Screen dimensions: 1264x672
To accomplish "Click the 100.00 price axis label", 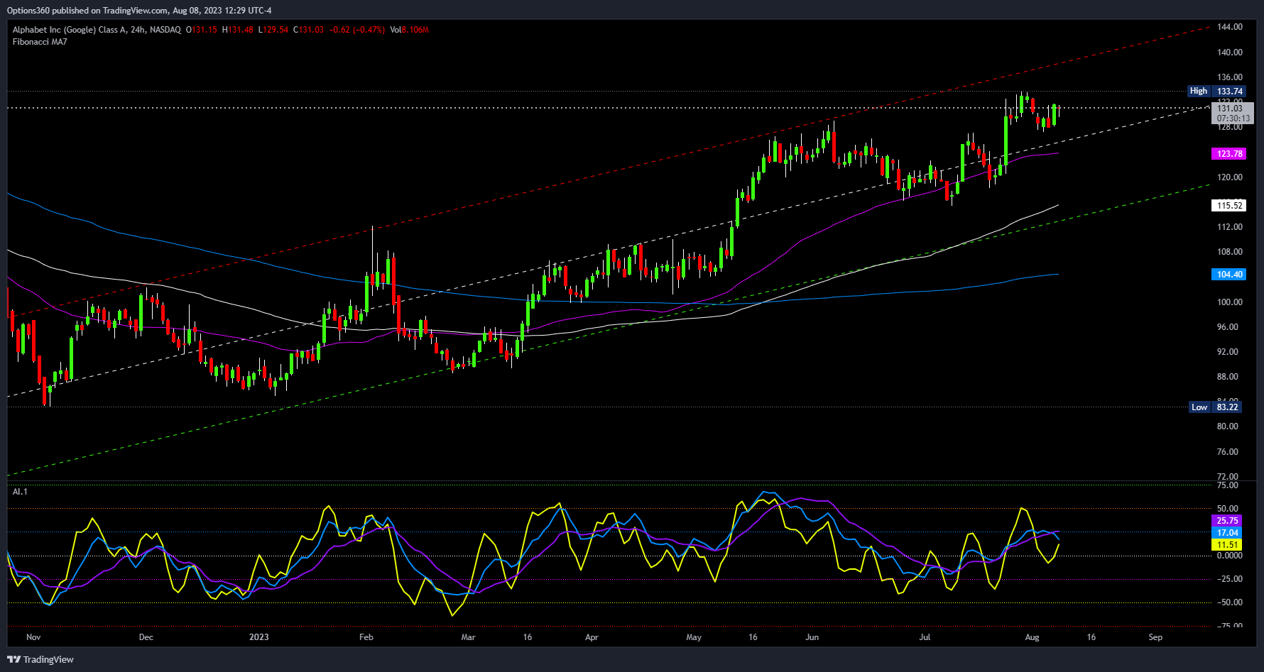I will pyautogui.click(x=1229, y=302).
